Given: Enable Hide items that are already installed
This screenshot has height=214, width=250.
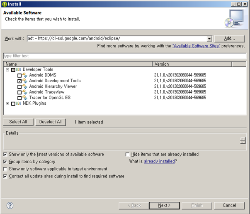Looking at the screenshot, I should point(127,155).
